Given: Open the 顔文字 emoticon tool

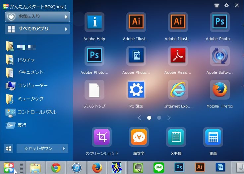Looking at the screenshot, I should [x=139, y=137].
